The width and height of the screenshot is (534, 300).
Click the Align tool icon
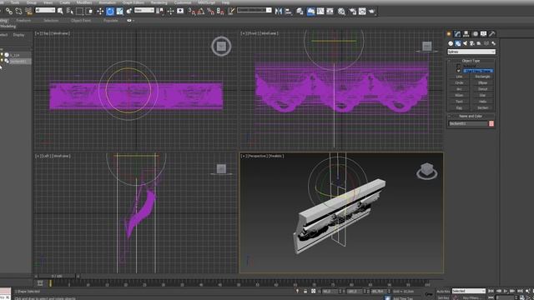[289, 11]
